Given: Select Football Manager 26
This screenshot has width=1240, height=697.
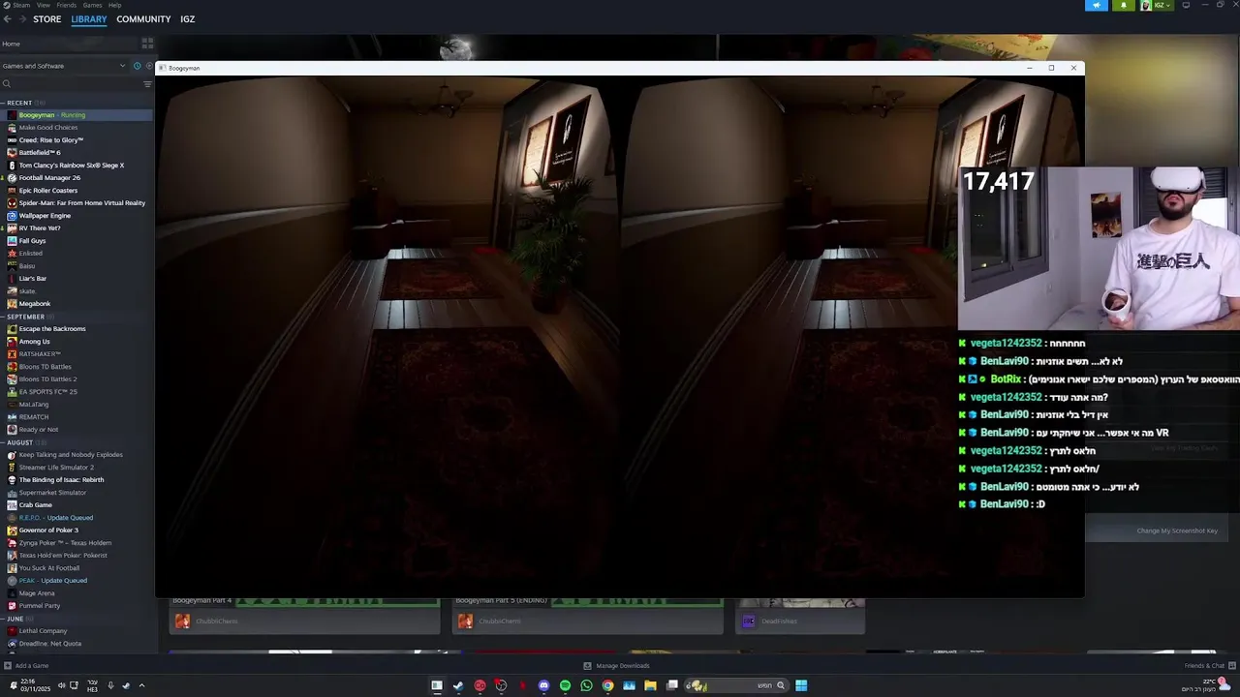Looking at the screenshot, I should pos(77,178).
